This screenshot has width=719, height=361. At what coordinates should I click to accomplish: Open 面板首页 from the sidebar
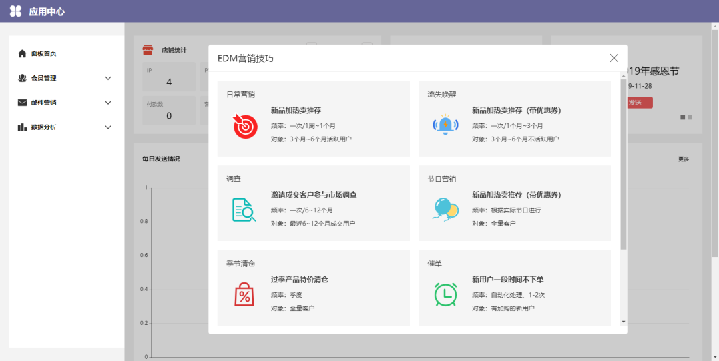pos(43,53)
